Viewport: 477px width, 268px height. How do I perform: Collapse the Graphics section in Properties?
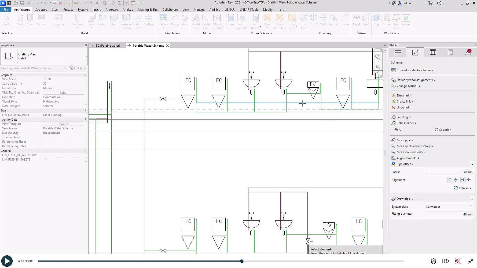pos(85,75)
